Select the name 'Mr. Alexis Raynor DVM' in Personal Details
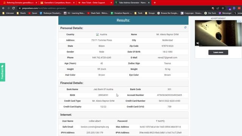Viewport: 242px width, 136px height. (168, 34)
